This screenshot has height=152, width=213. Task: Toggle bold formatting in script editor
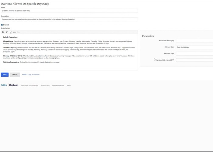[3, 32]
